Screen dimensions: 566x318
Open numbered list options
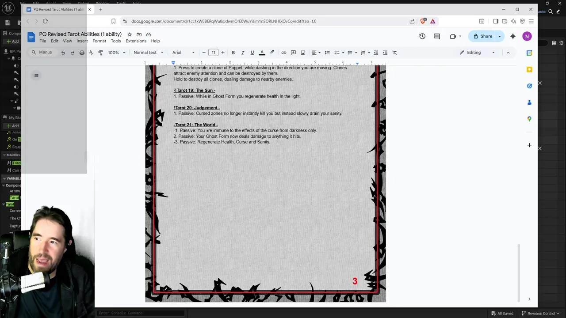point(364,53)
